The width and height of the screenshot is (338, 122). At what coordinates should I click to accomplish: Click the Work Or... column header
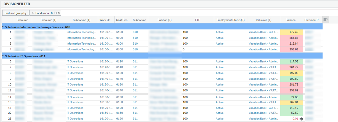(x=106, y=20)
